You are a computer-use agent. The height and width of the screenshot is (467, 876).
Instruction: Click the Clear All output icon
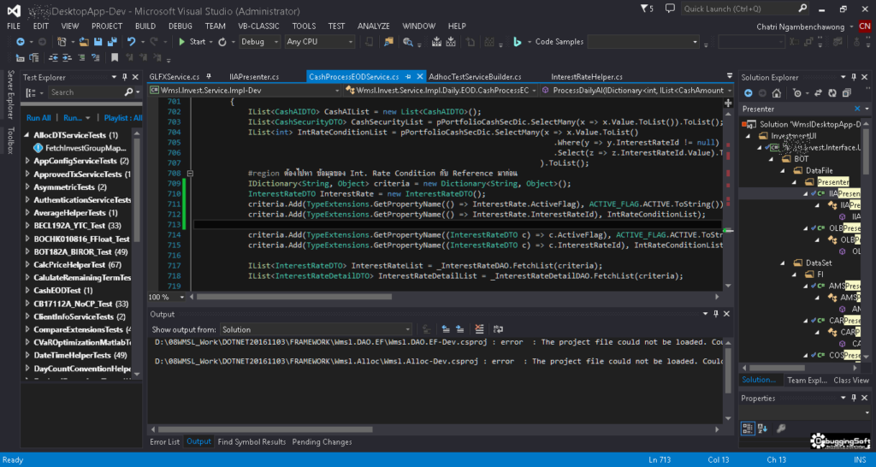click(479, 329)
